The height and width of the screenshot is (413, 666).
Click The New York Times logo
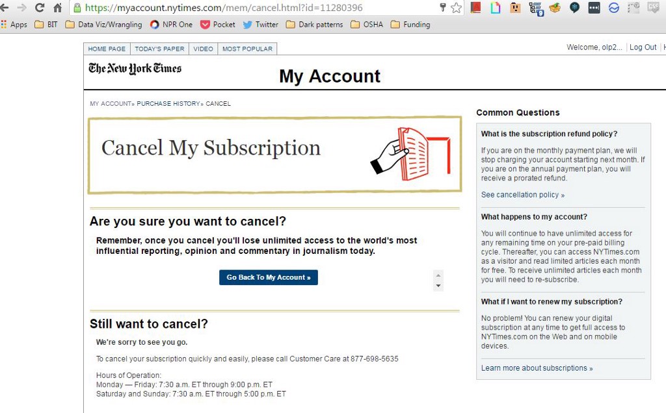coord(135,68)
